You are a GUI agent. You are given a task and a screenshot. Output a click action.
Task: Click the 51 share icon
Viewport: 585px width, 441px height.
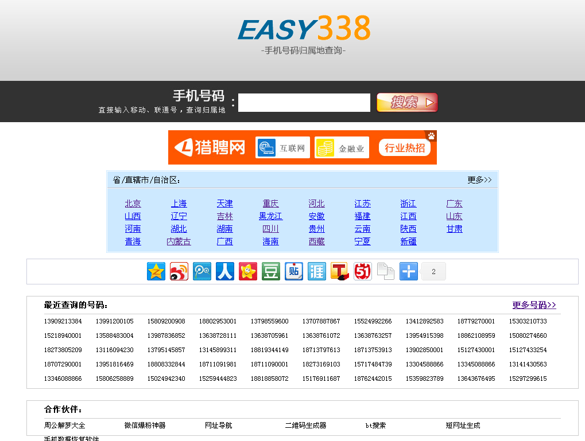tap(363, 271)
